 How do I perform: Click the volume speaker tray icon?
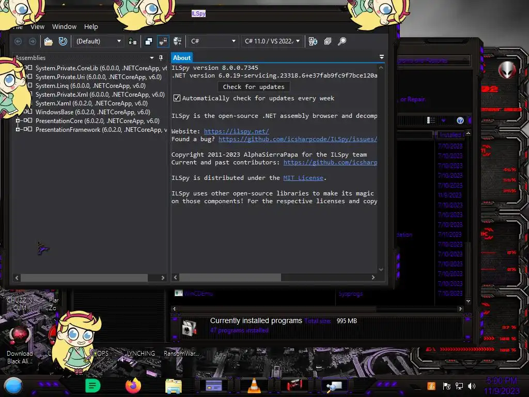471,386
